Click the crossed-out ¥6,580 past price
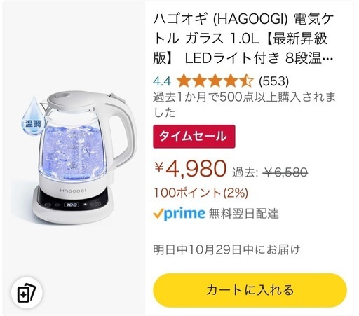 285,172
